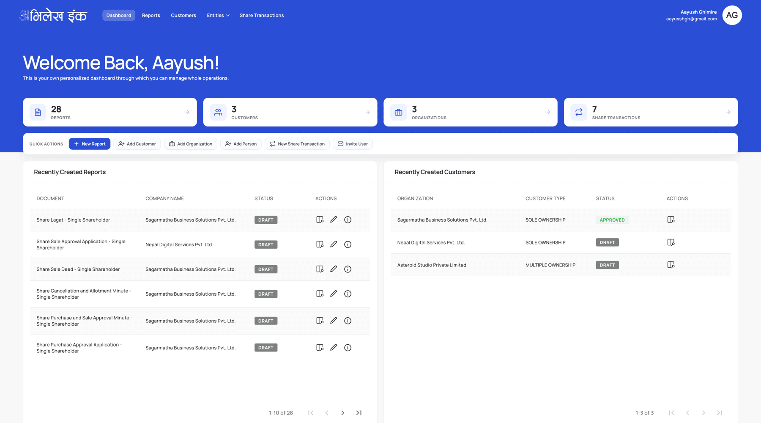This screenshot has height=423, width=761.
Task: Click Nepal Digital Services company in reports table
Action: pos(179,244)
